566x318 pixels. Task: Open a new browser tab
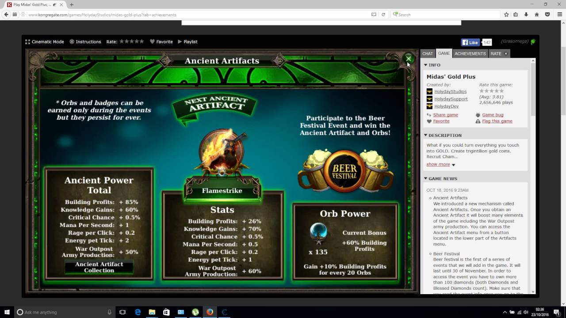point(71,4)
